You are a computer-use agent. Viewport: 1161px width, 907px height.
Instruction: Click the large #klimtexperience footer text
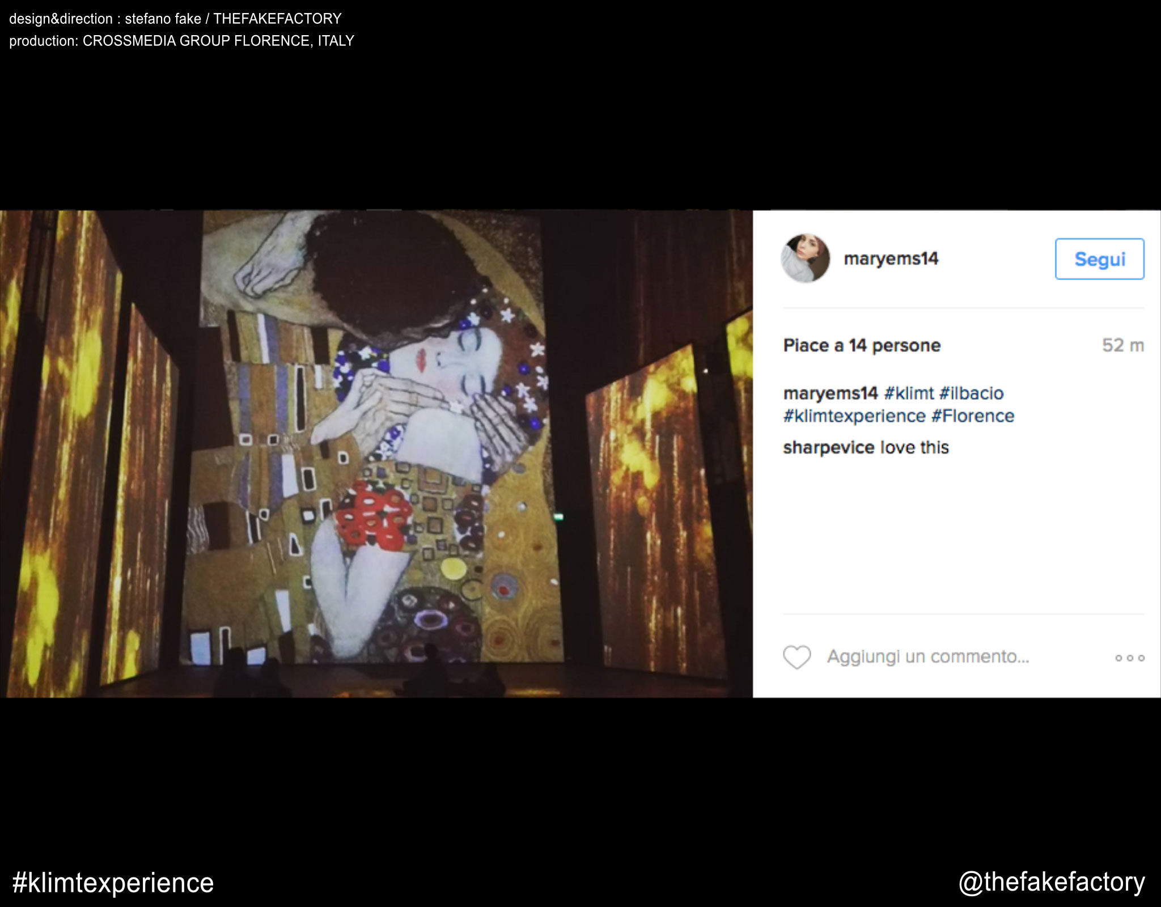[113, 883]
